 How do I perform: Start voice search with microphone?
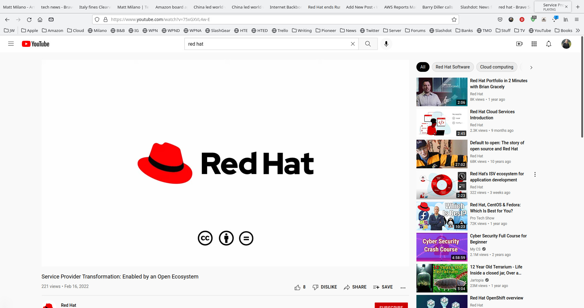386,44
